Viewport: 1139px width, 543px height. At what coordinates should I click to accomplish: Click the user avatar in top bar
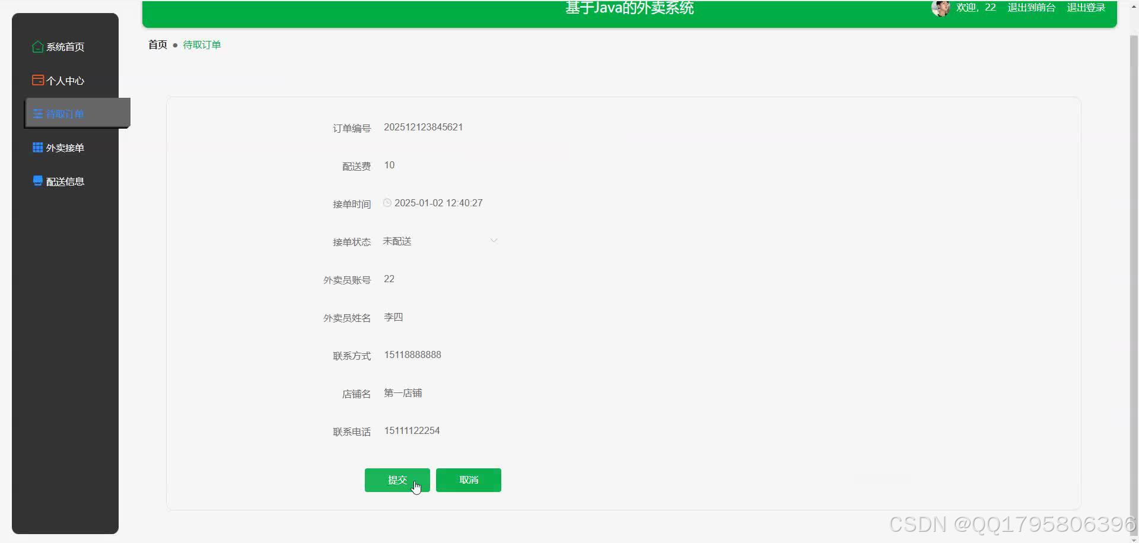click(x=941, y=8)
